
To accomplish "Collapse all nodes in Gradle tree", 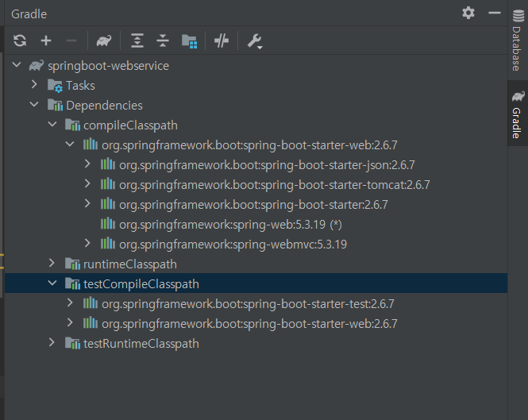I will click(163, 40).
